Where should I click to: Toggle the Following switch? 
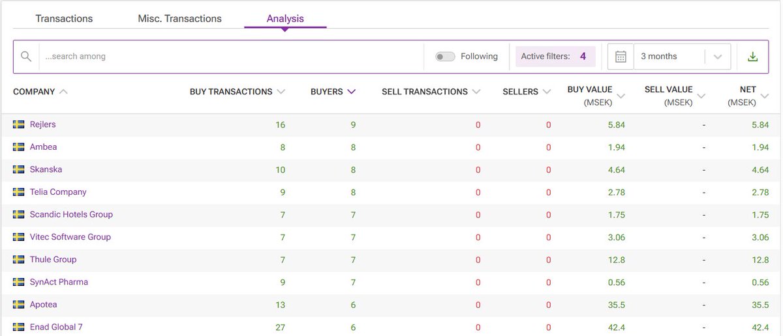[x=445, y=57]
